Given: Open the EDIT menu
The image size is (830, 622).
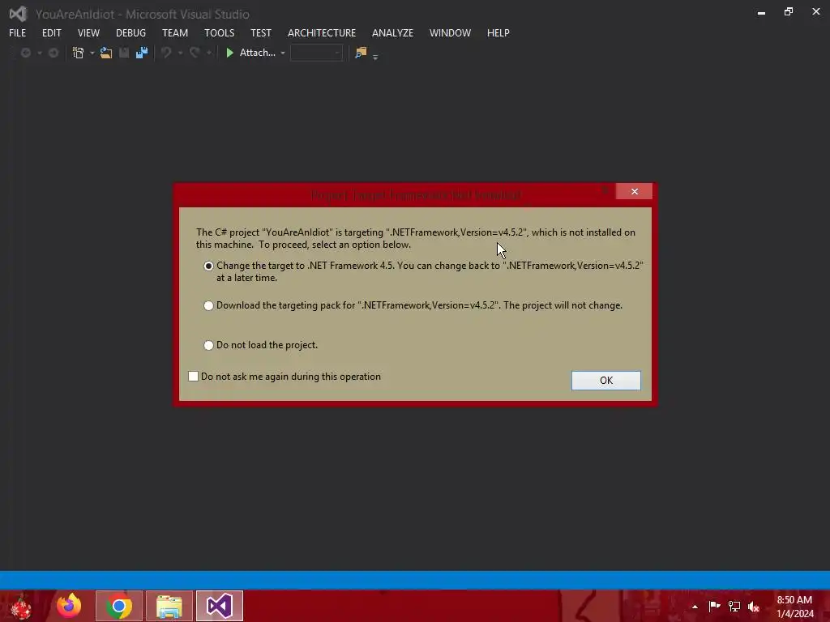Looking at the screenshot, I should [52, 32].
